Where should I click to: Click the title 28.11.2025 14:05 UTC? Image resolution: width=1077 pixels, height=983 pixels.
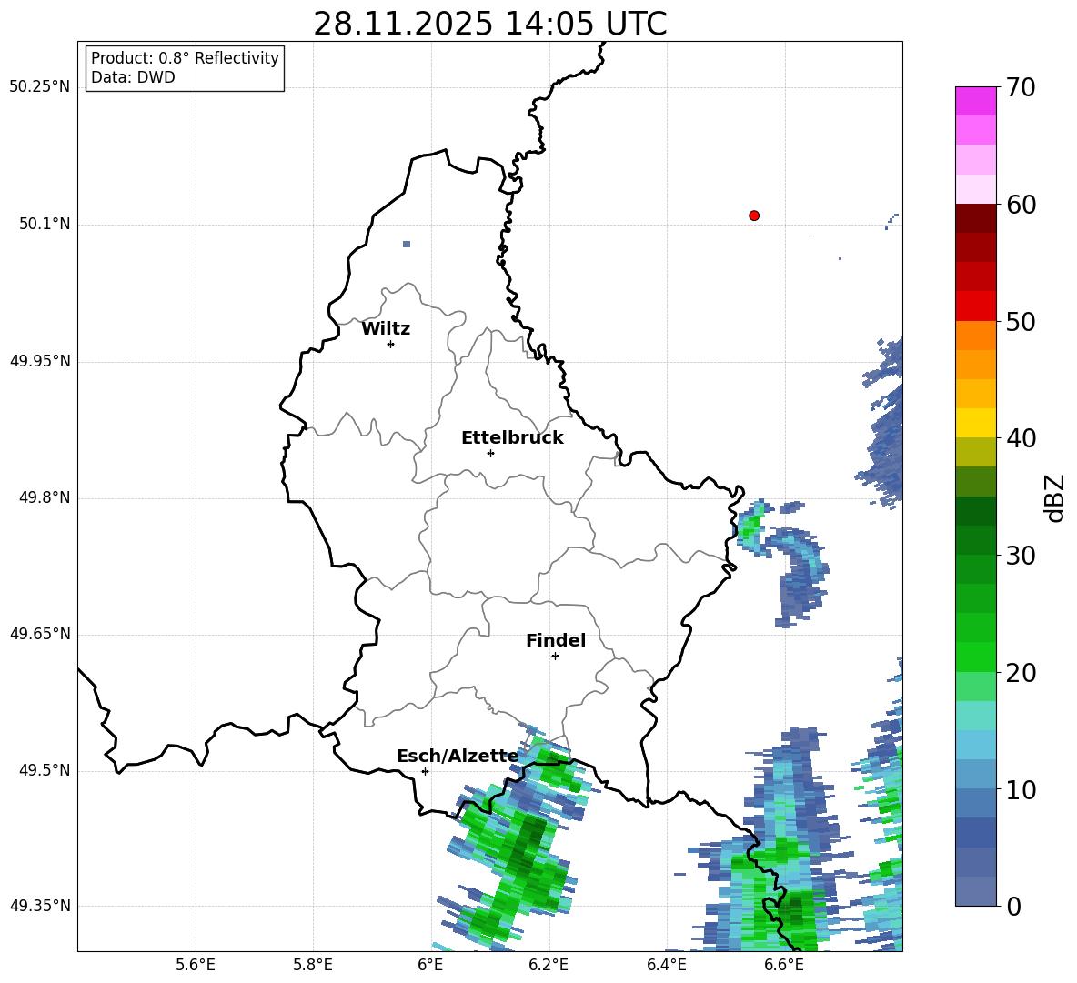(x=490, y=24)
